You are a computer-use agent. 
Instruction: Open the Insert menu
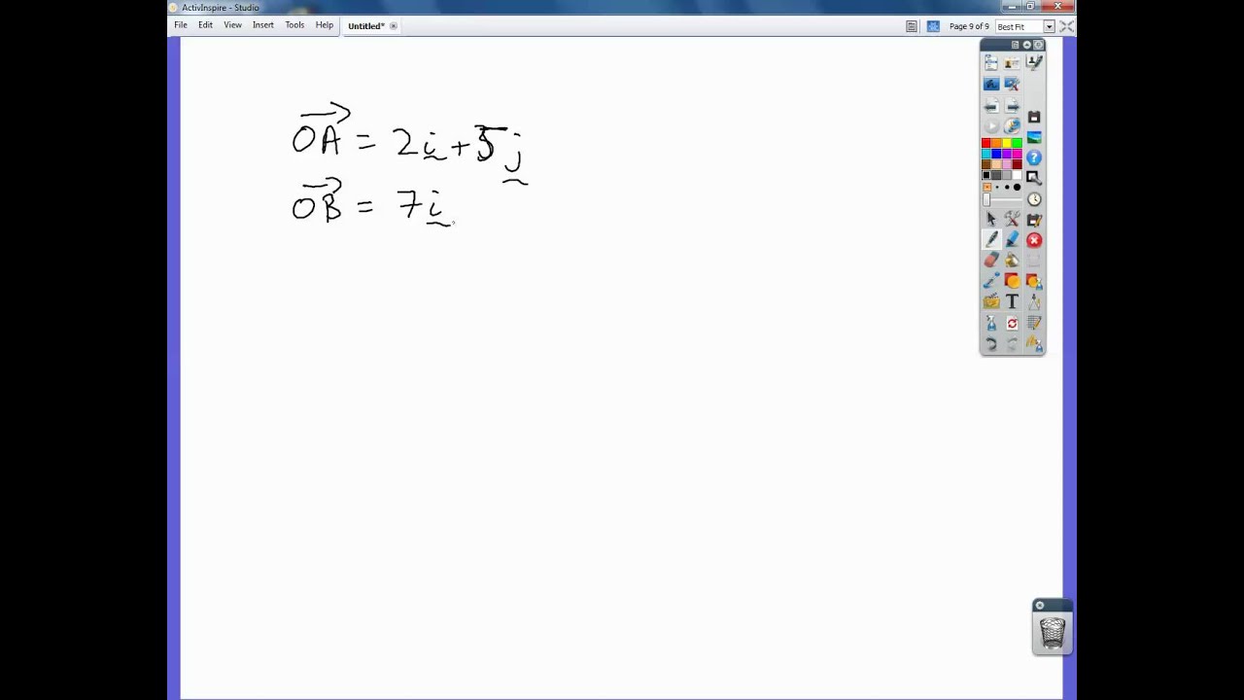click(x=263, y=25)
